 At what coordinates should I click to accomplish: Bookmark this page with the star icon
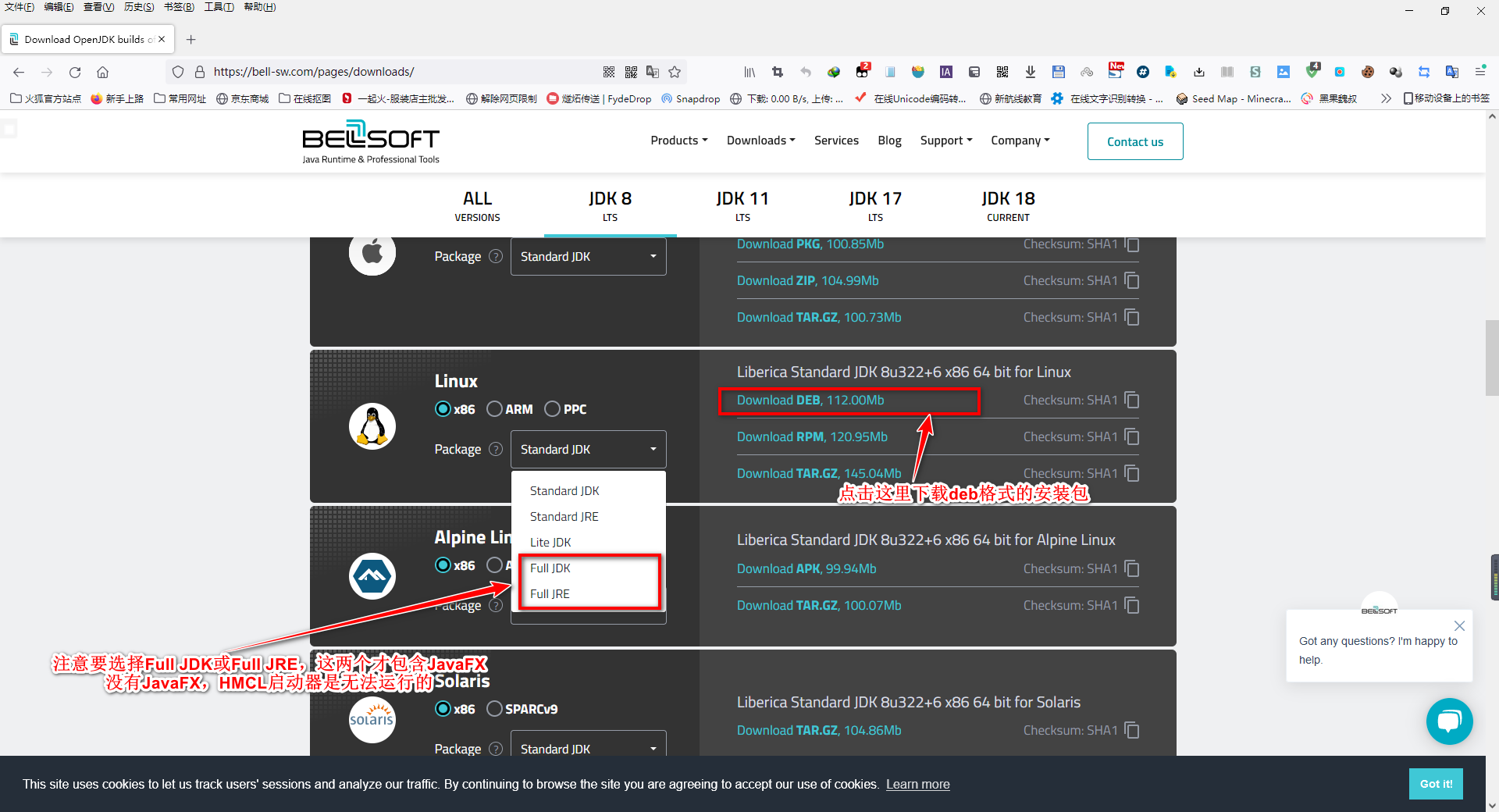[675, 72]
